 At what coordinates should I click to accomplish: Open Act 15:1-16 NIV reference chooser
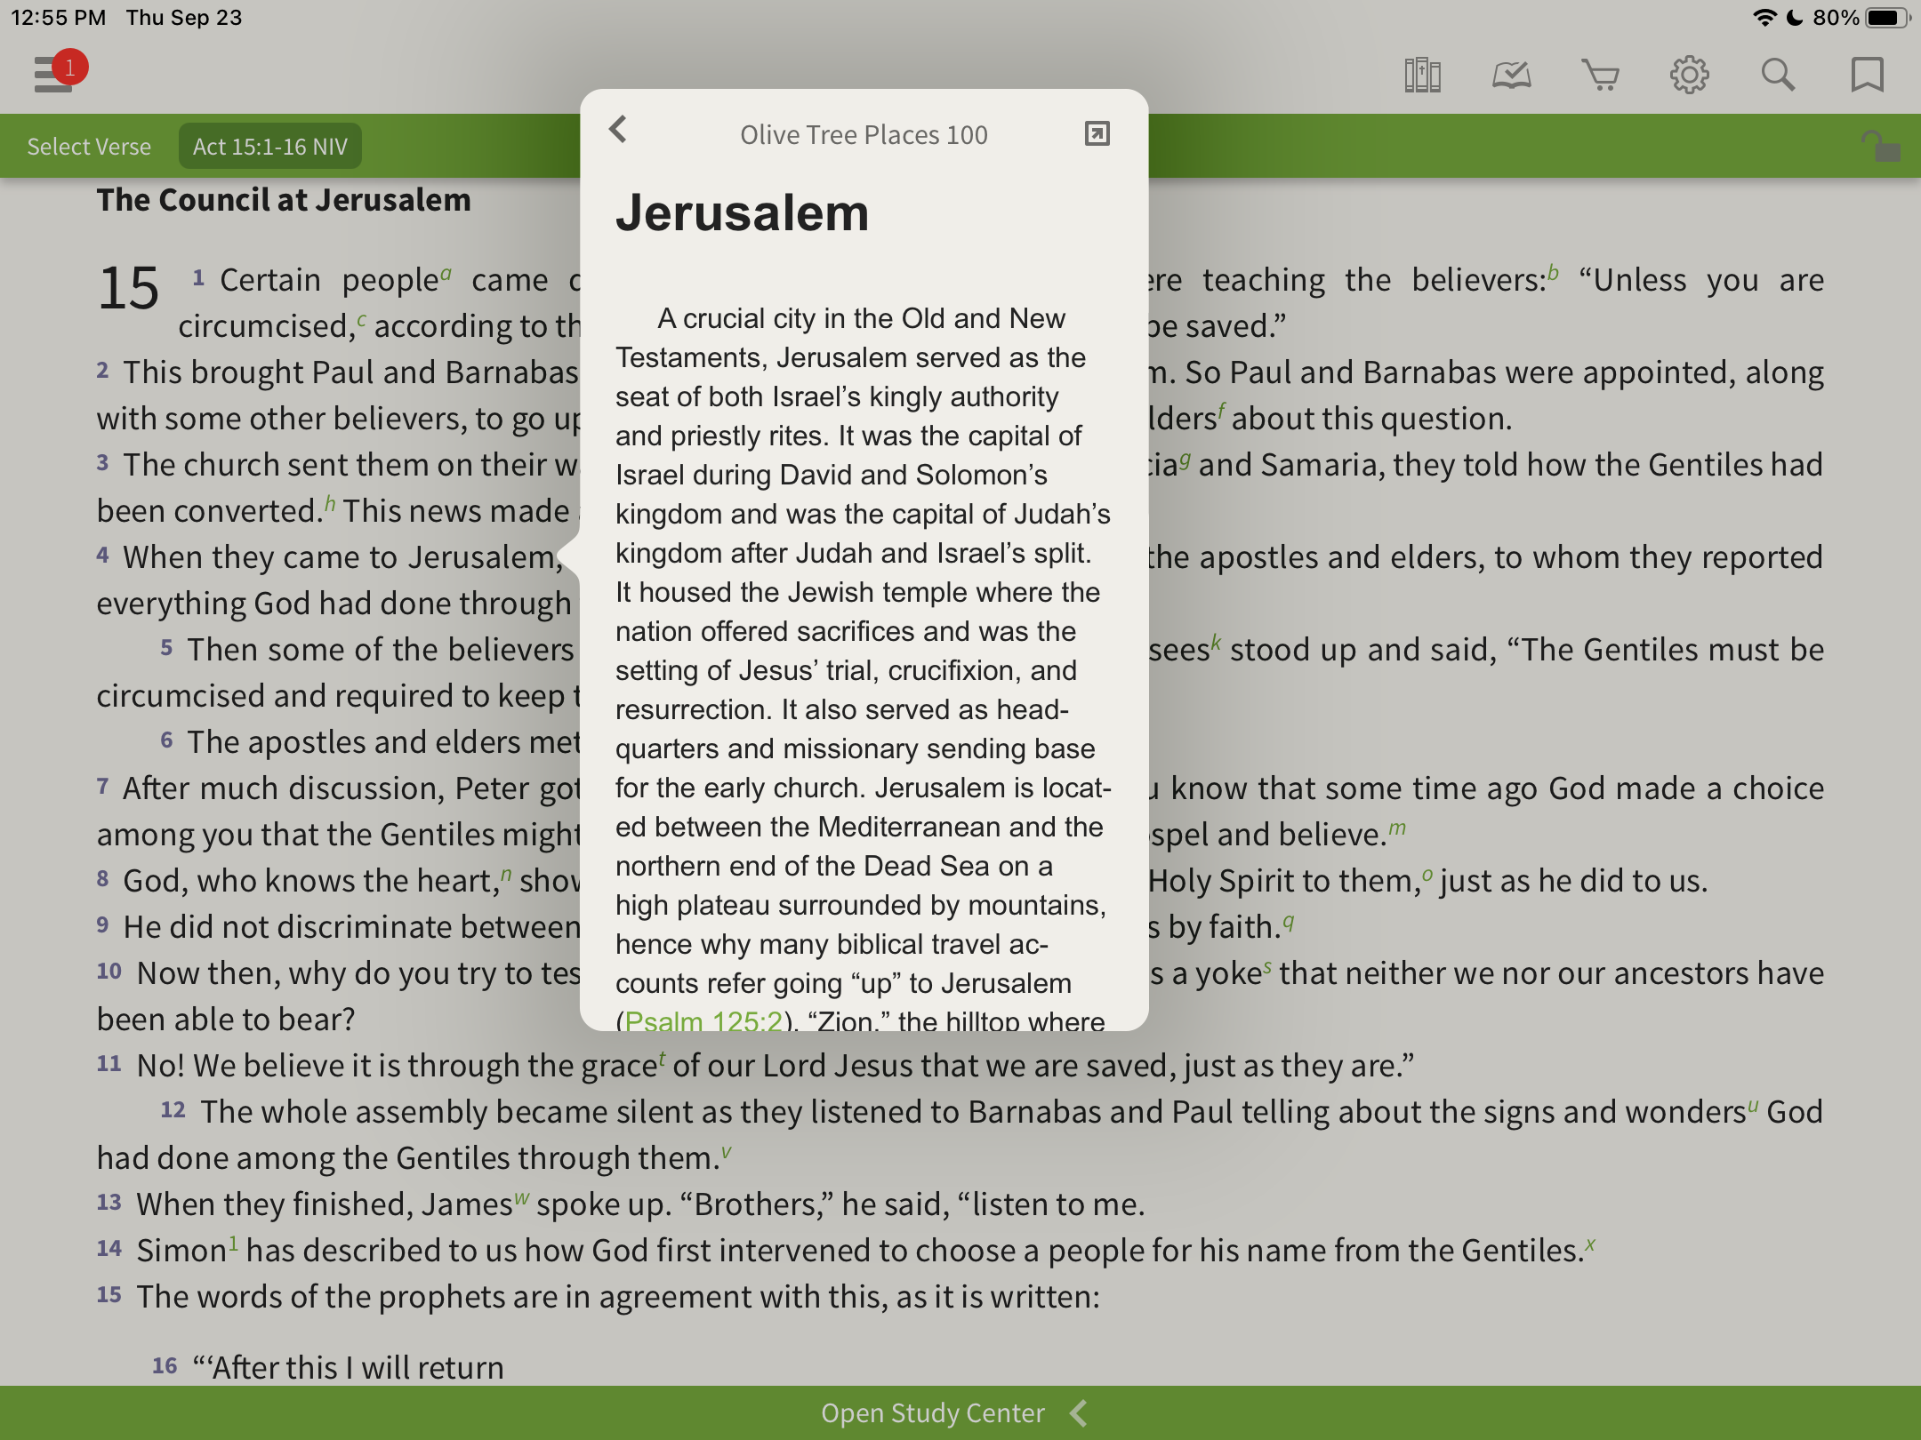point(270,147)
